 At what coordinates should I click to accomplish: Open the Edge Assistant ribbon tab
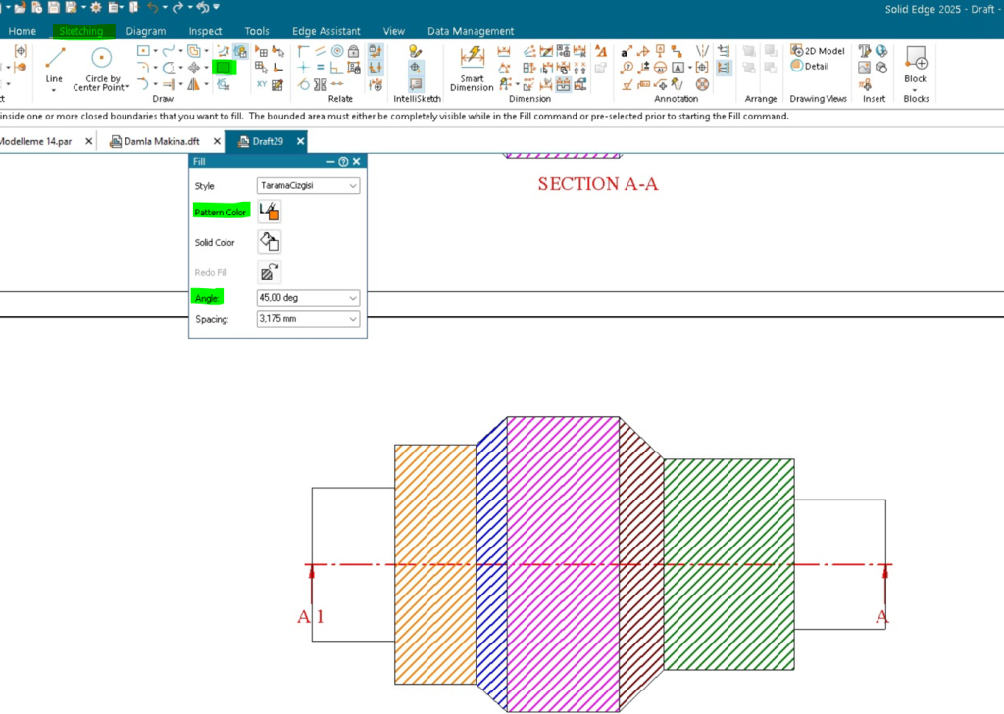coord(326,31)
